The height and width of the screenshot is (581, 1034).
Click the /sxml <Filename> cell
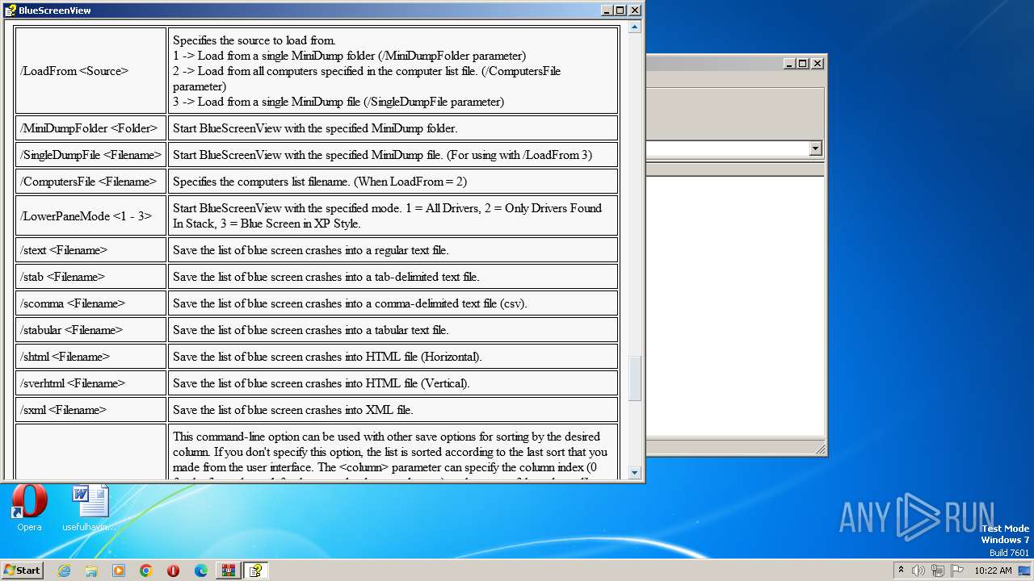coord(90,410)
